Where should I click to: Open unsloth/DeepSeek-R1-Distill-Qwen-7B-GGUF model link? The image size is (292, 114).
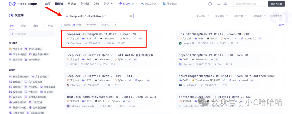pos(214,34)
